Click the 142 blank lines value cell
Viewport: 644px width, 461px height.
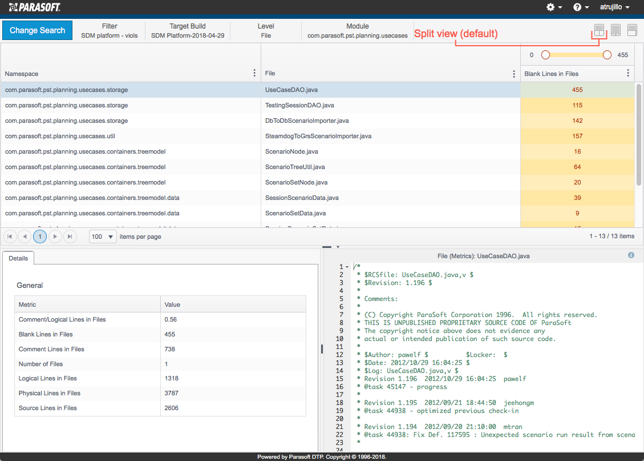[577, 121]
